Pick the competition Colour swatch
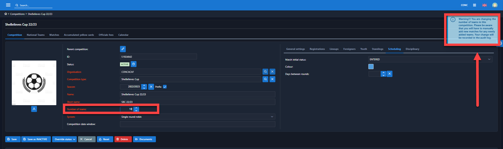The width and height of the screenshot is (503, 149). 371,67
